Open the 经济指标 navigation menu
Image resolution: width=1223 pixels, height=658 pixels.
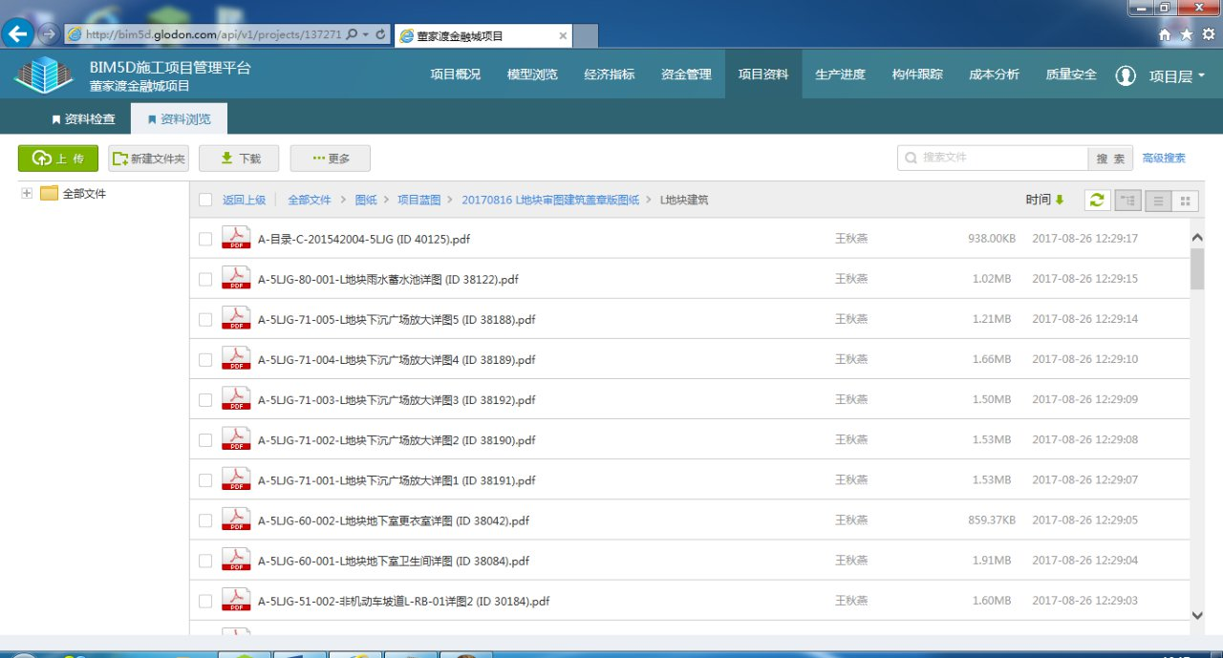610,74
